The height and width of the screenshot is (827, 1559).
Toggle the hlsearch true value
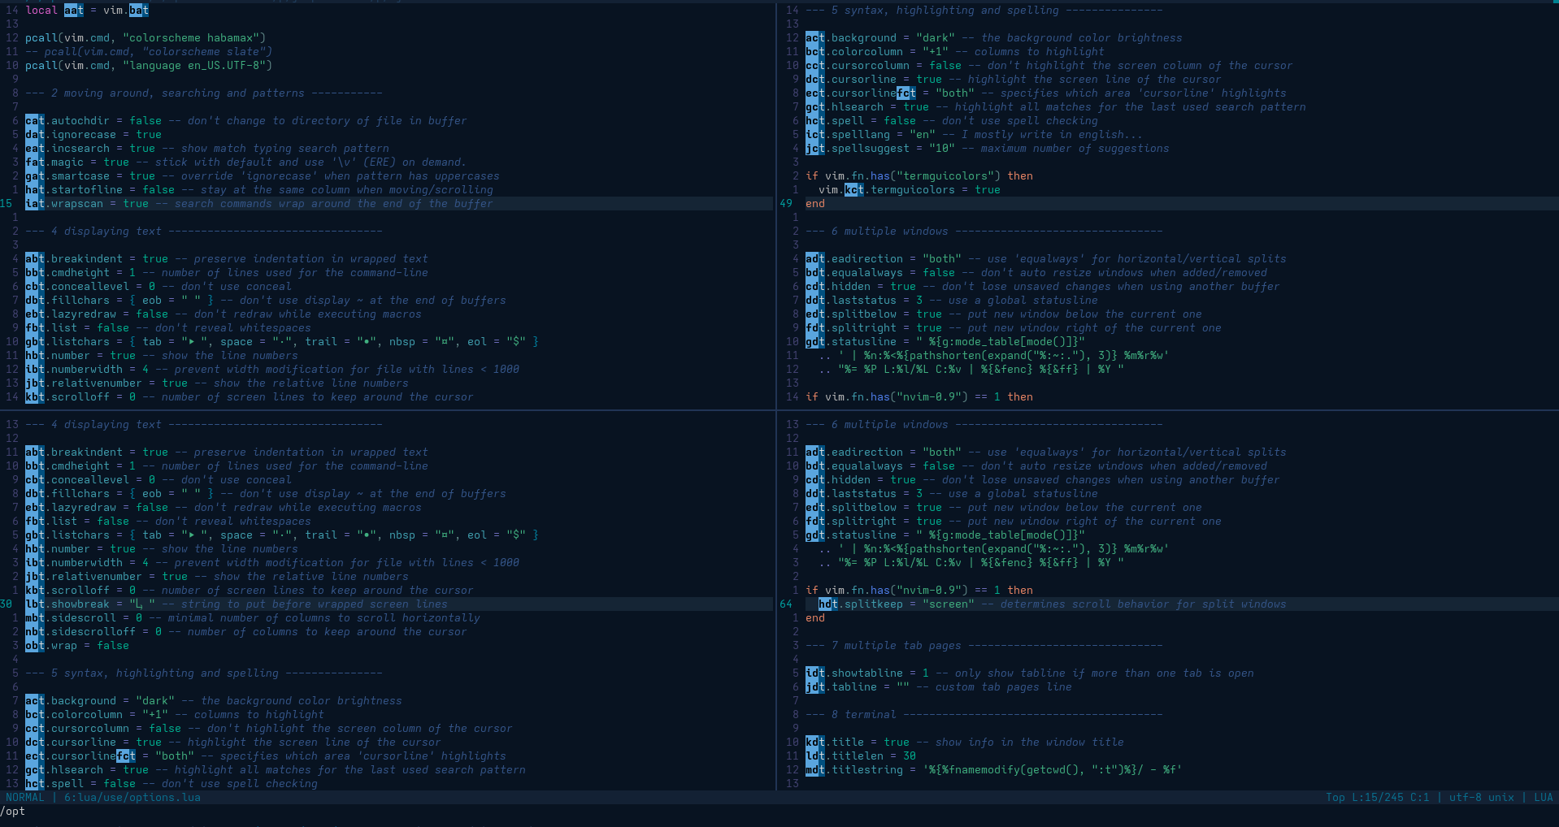[917, 106]
